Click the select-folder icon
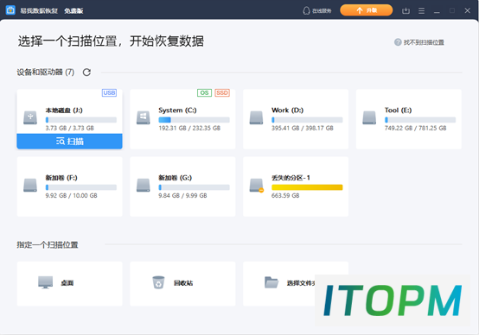Viewport: 479px width, 335px height. [271, 282]
